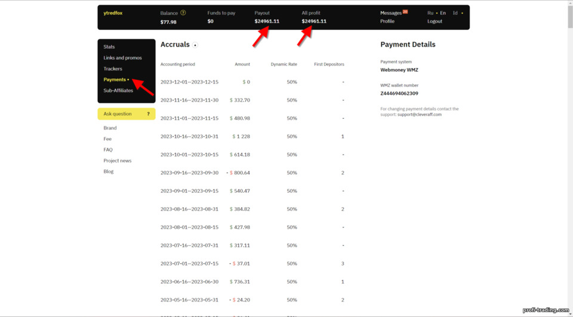Go to Trackers page

113,69
